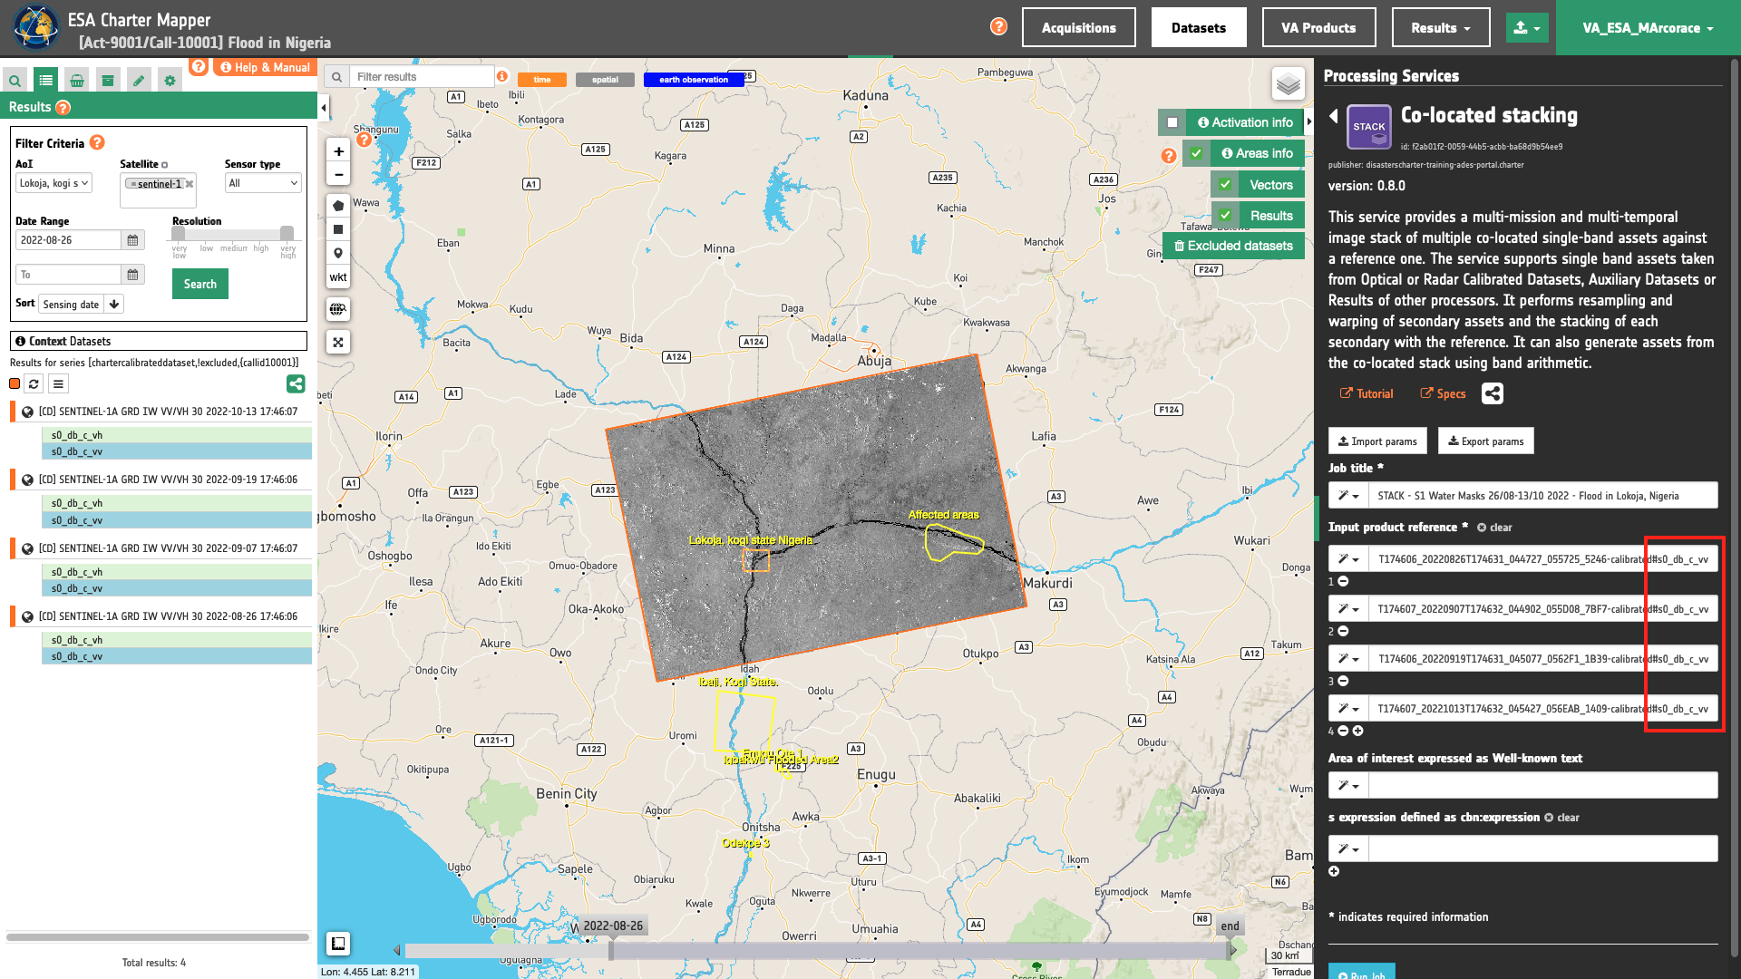Open the Results dropdown menu
The width and height of the screenshot is (1741, 979).
tap(1441, 28)
